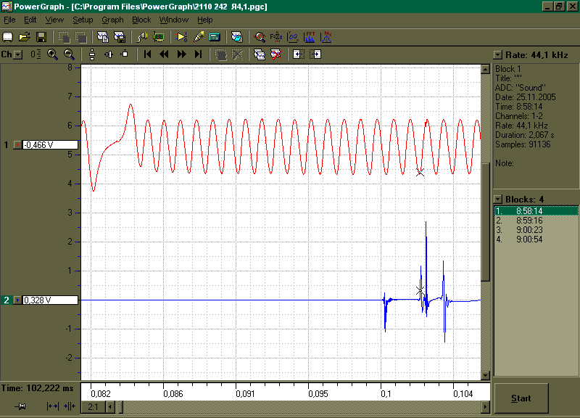Open the Block menu
Viewport: 580px width, 418px height.
click(x=141, y=20)
